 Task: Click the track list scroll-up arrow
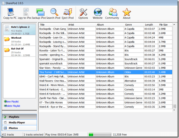174,24
